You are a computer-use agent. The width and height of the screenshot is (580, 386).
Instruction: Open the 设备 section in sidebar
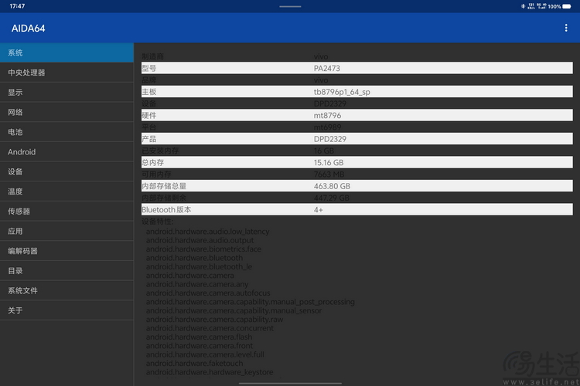(67, 171)
